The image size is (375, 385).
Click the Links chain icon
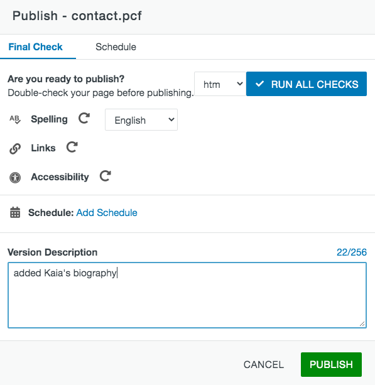click(x=15, y=149)
